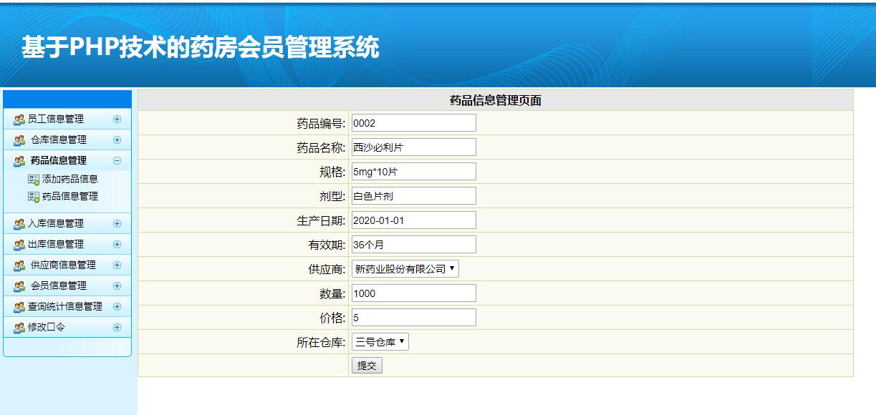Click the 规格: label
The width and height of the screenshot is (876, 415).
(x=333, y=172)
